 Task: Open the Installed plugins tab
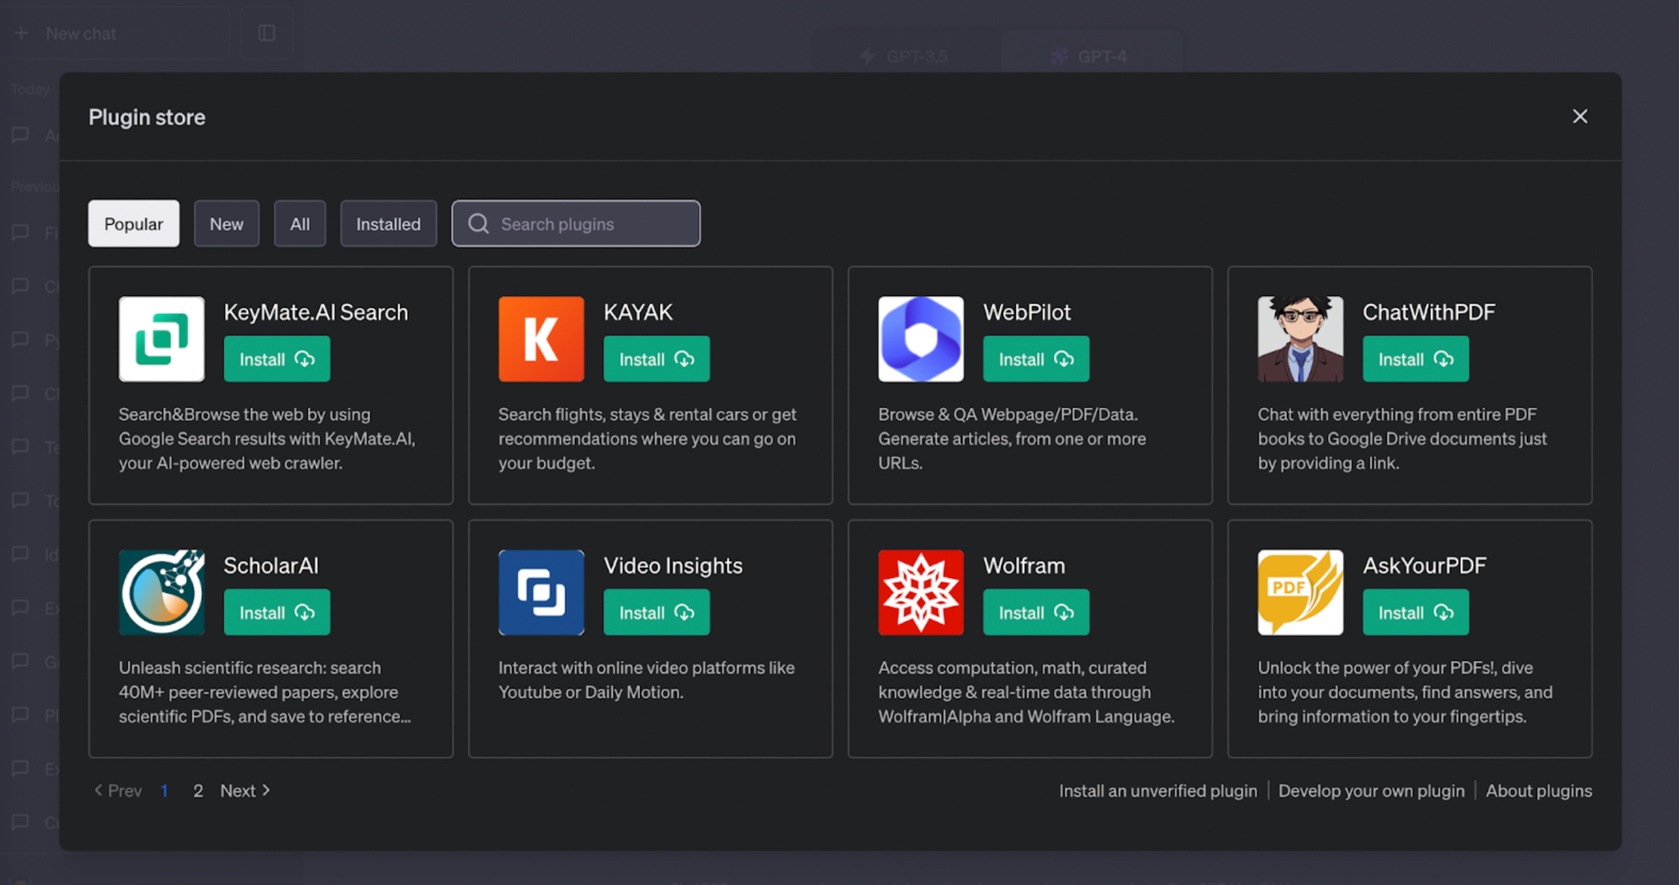pos(388,223)
